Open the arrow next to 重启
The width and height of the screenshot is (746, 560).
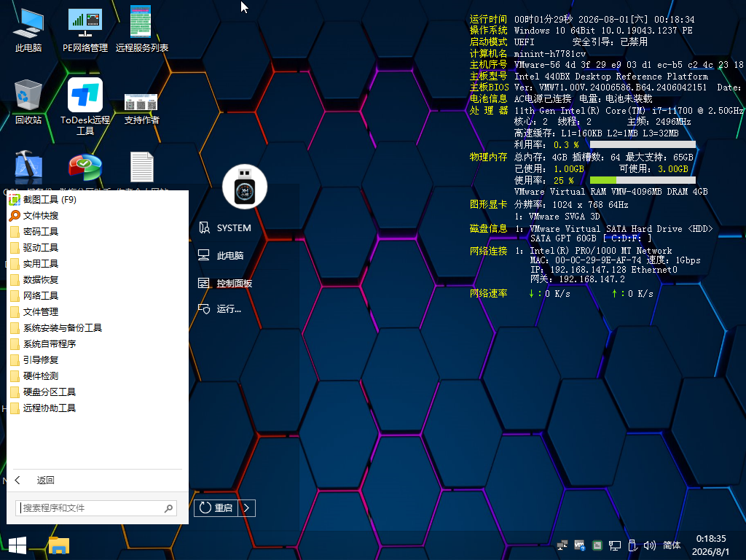coord(246,508)
